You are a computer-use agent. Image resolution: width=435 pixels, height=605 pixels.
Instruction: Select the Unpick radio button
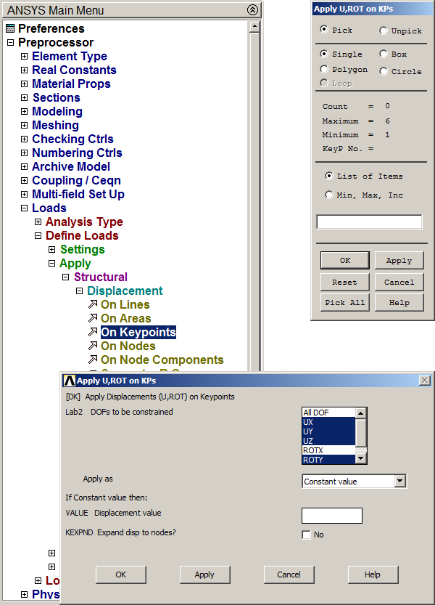(x=383, y=31)
